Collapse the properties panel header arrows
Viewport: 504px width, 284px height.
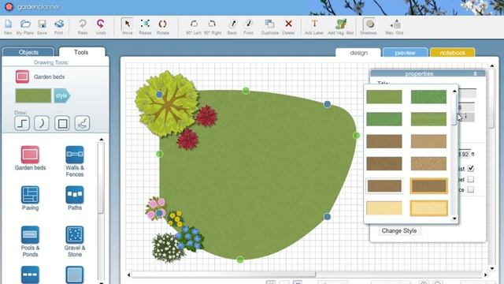coord(475,73)
